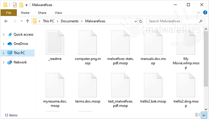This screenshot has width=209, height=119.
Task: Navigate to Documents breadcrumb
Action: [x=70, y=21]
